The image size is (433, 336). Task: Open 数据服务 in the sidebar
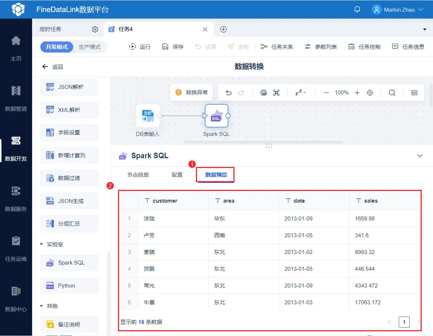pyautogui.click(x=16, y=199)
